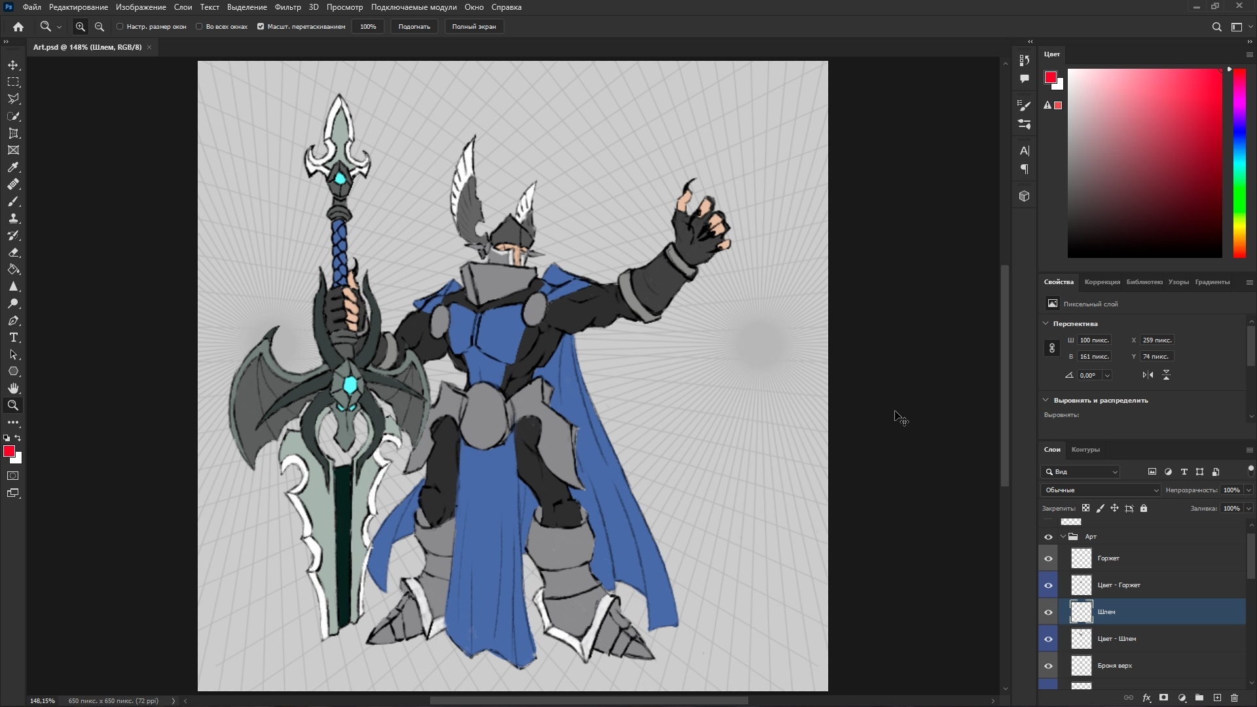The image size is (1257, 707).
Task: Click the zoom in magnifier option
Action: point(80,27)
